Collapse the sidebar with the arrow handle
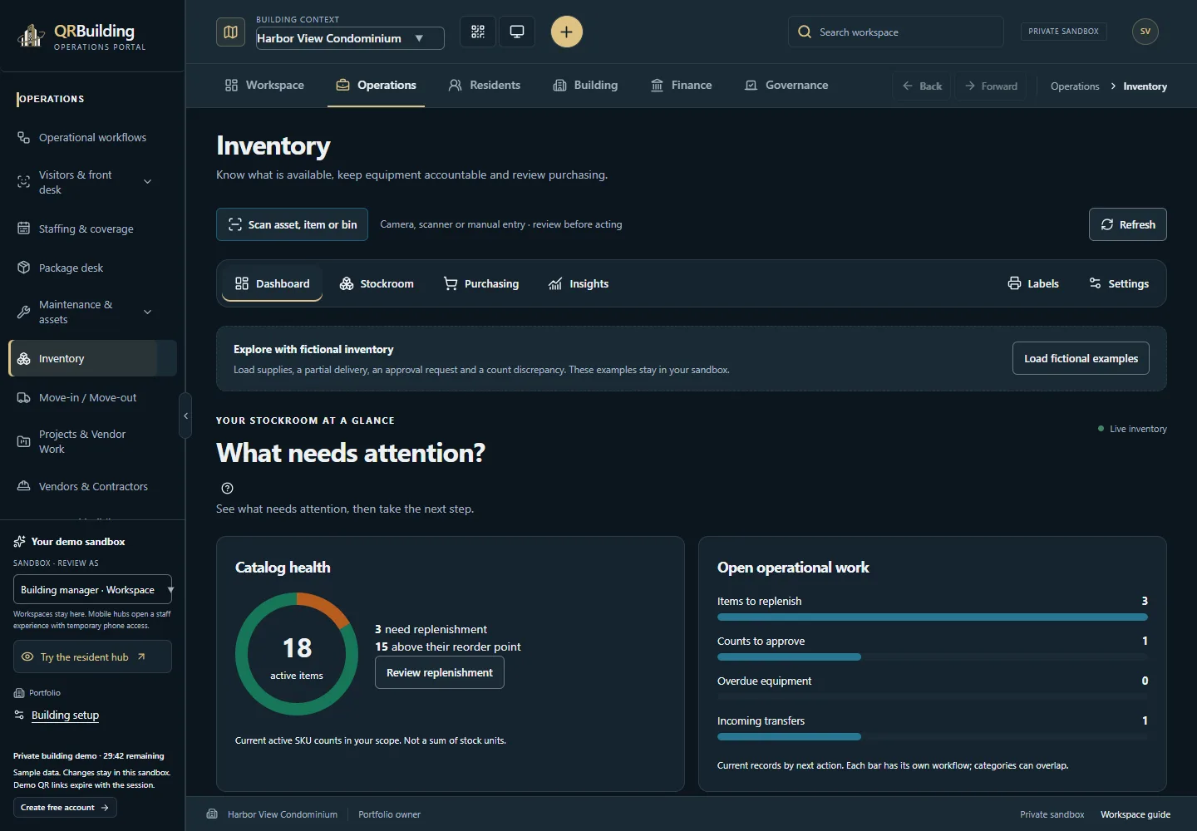 click(x=185, y=415)
